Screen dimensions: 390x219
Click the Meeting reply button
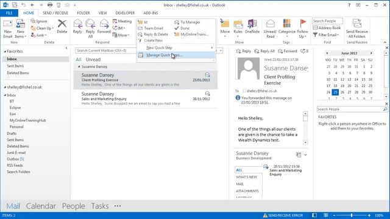(x=122, y=21)
